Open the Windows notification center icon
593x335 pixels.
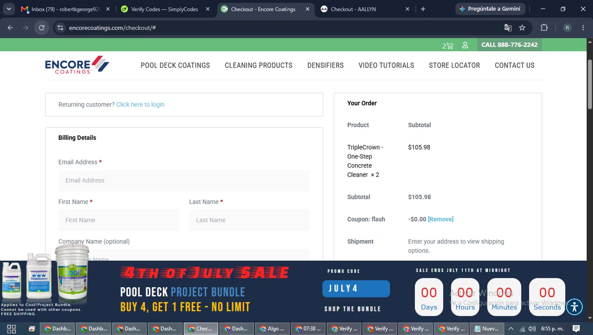click(x=576, y=329)
